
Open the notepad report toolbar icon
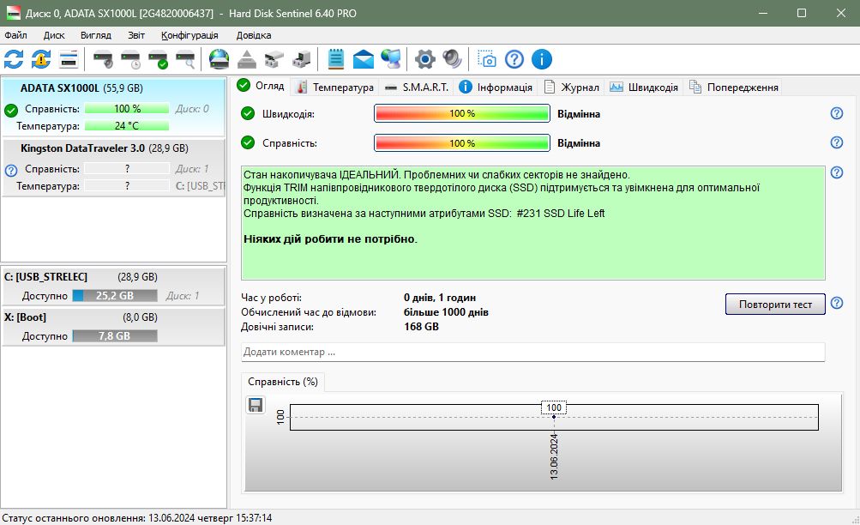tap(335, 59)
